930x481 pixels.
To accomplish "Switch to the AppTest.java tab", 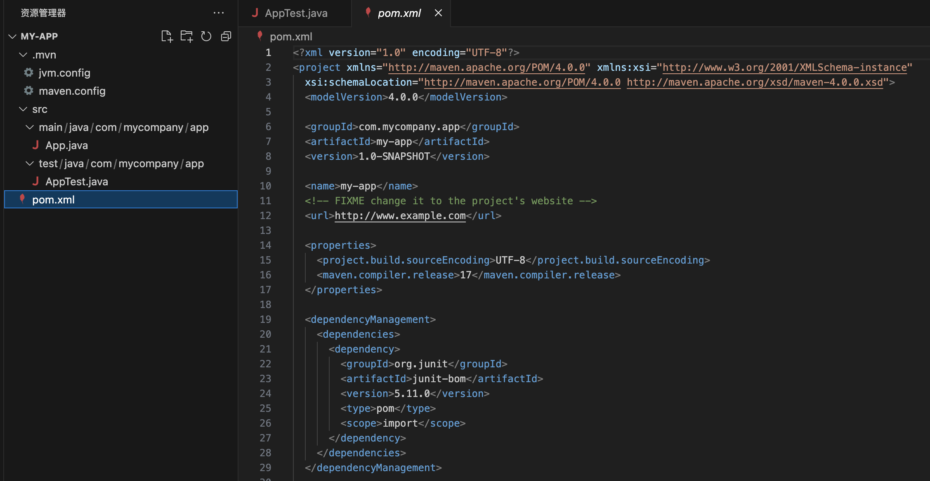I will tap(295, 13).
